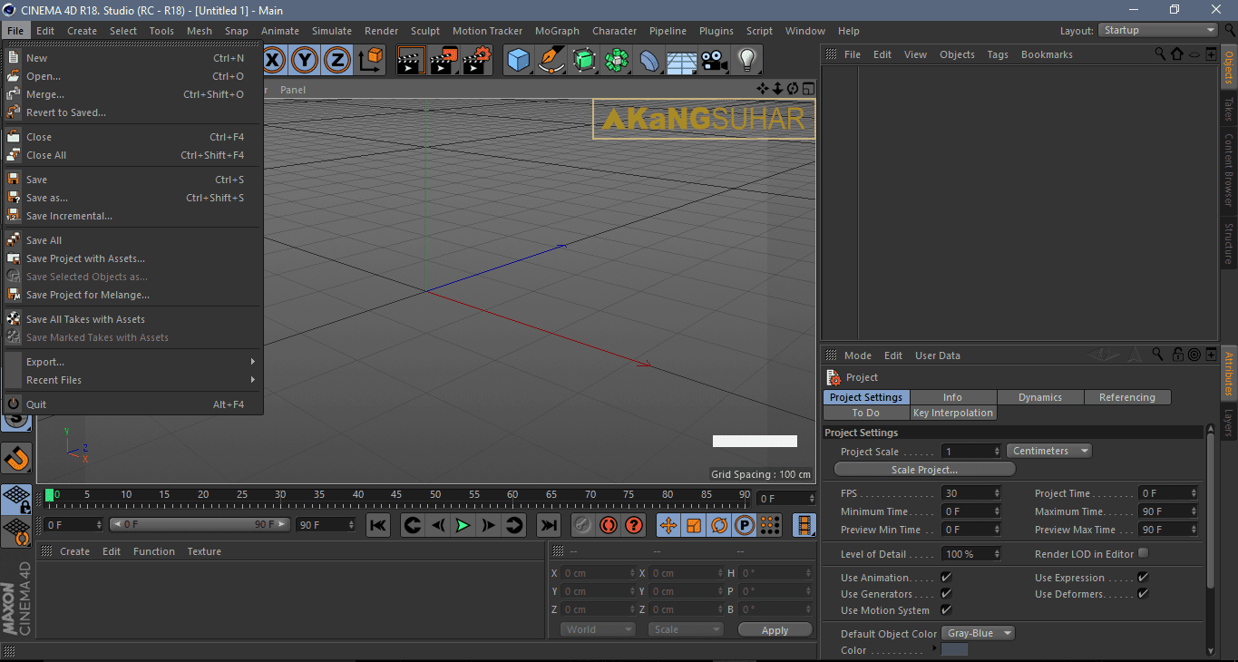Viewport: 1238px width, 662px height.
Task: Toggle the Y axis lock icon
Action: click(306, 61)
